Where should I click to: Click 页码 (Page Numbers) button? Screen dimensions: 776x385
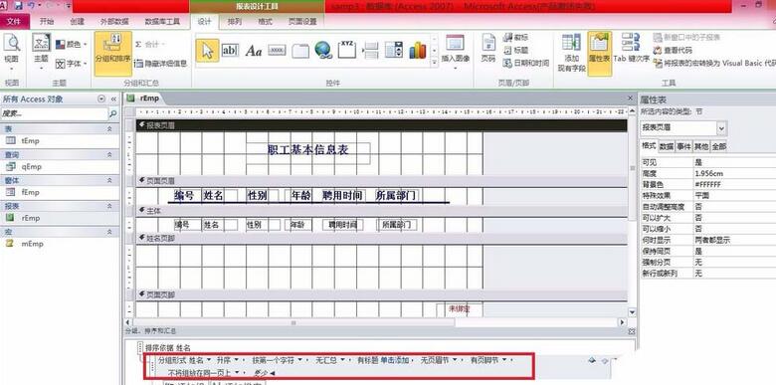click(488, 49)
